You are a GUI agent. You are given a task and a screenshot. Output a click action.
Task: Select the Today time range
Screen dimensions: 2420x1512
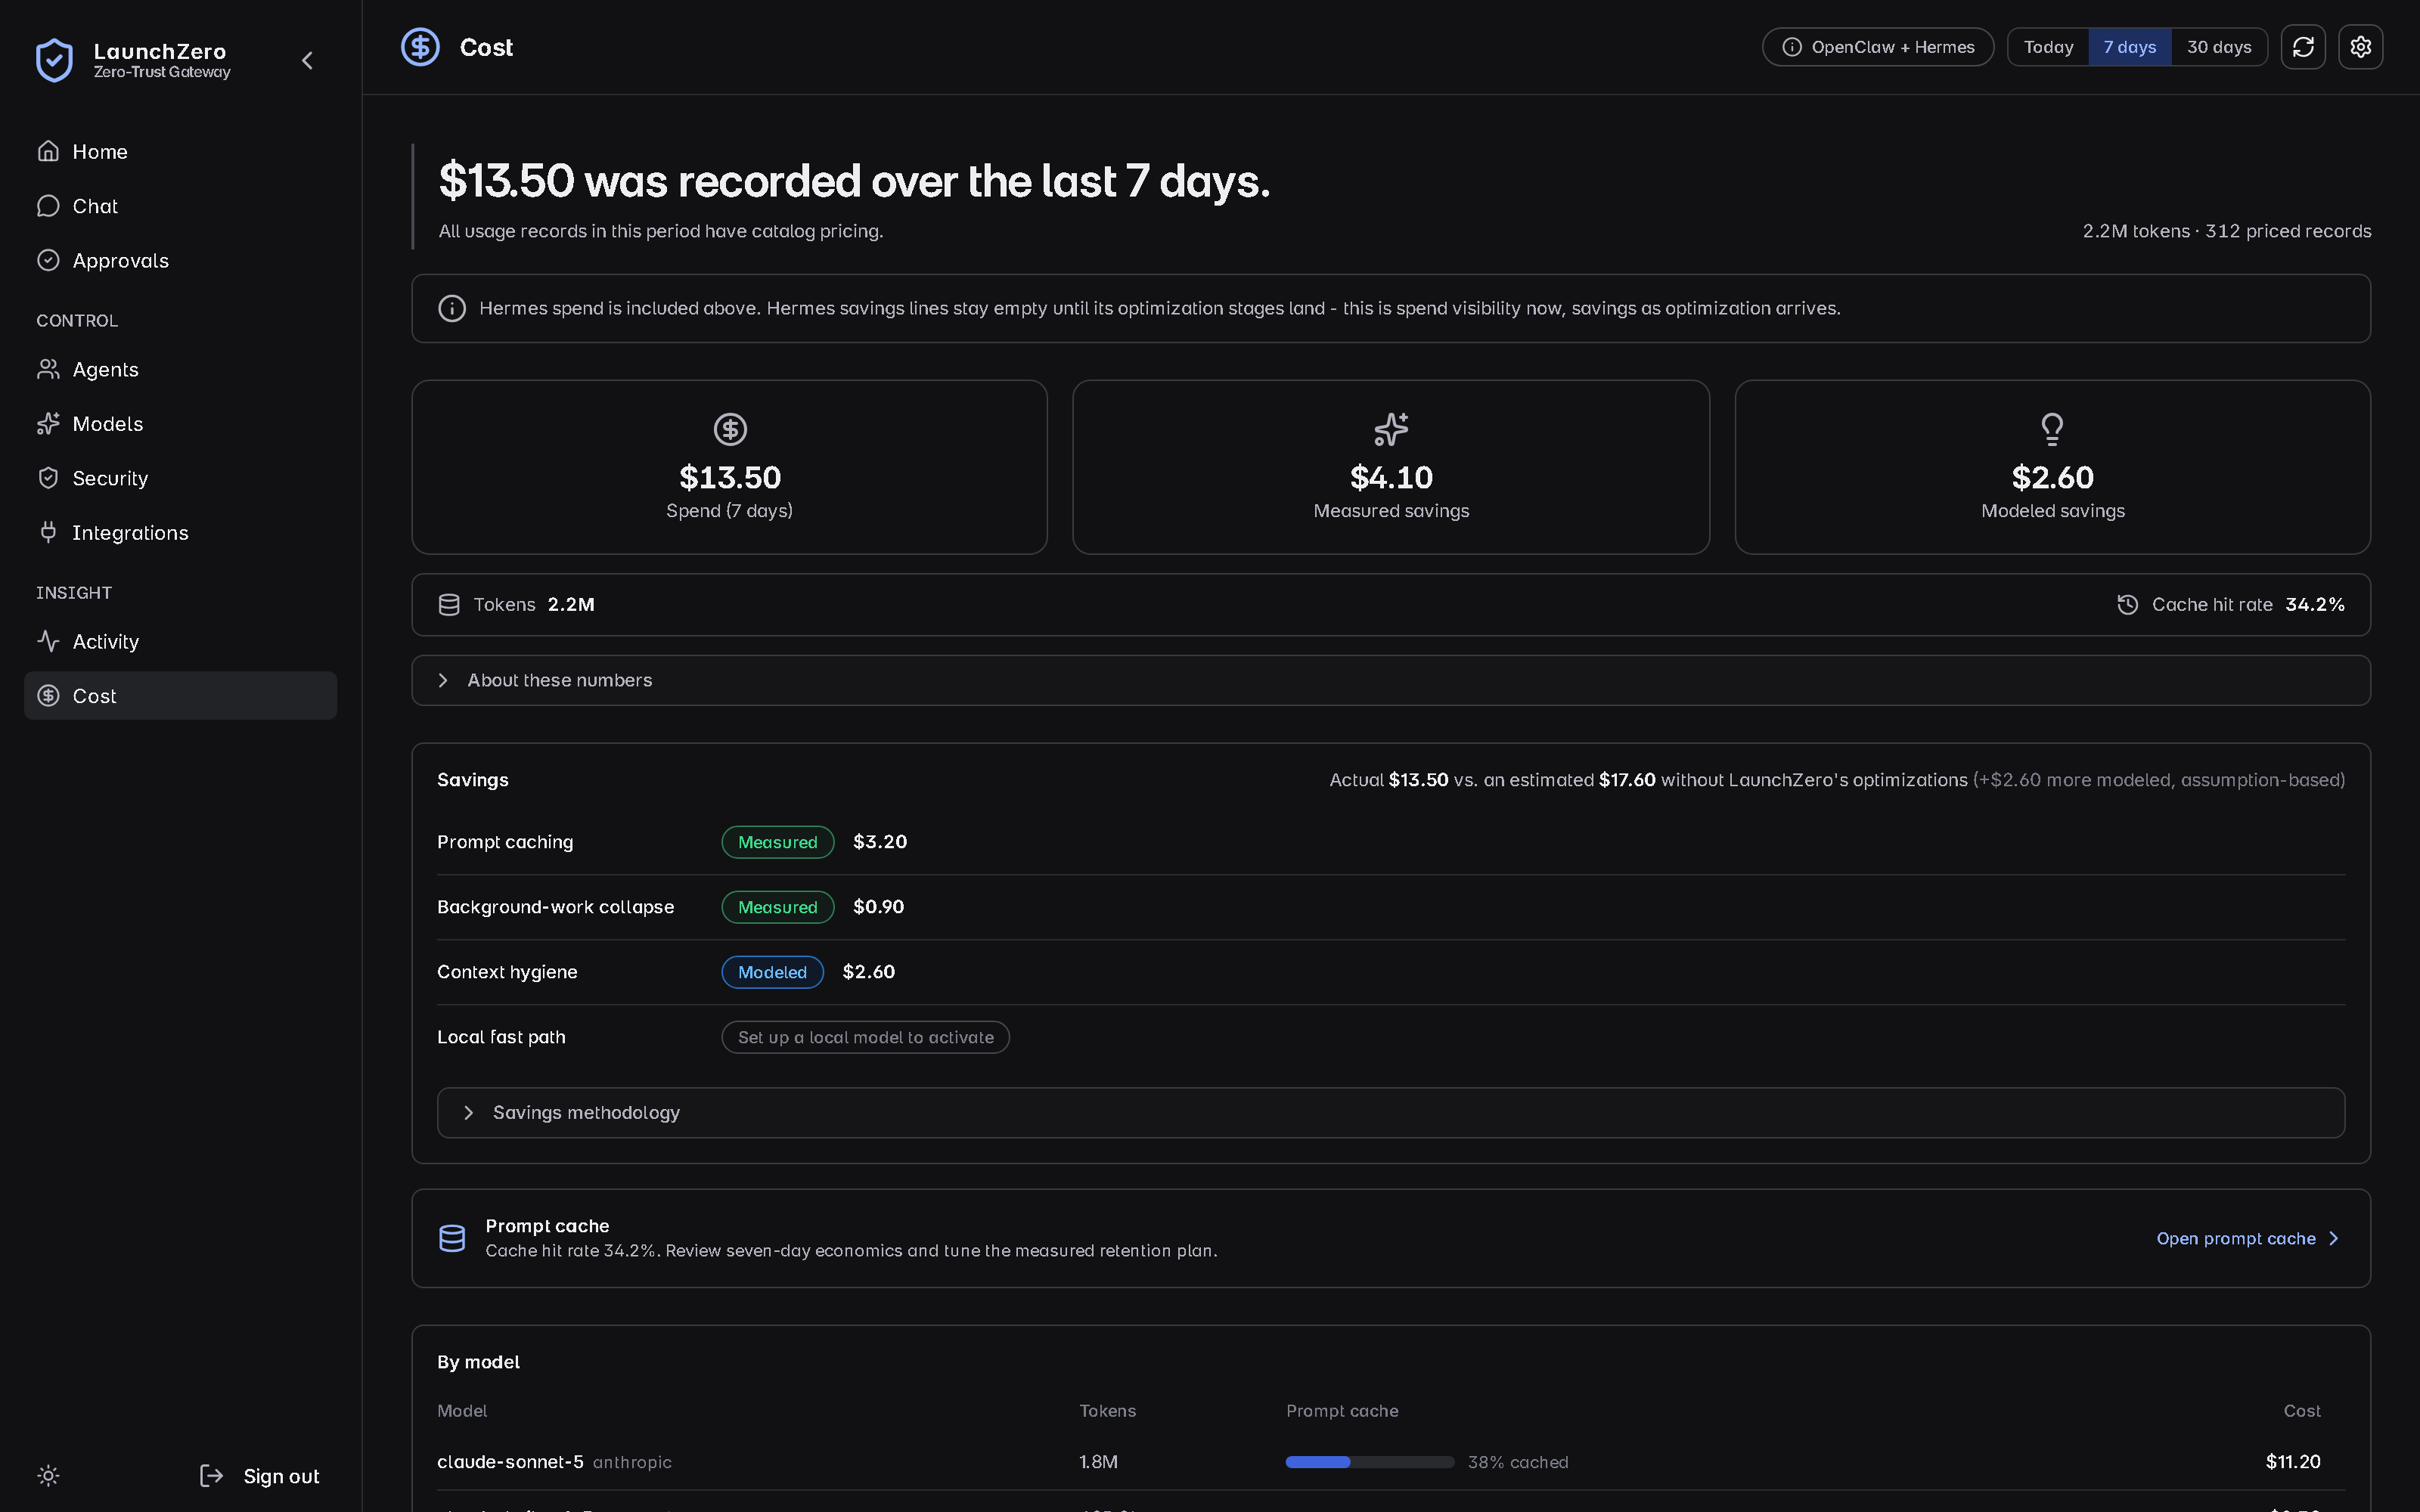pyautogui.click(x=2048, y=47)
